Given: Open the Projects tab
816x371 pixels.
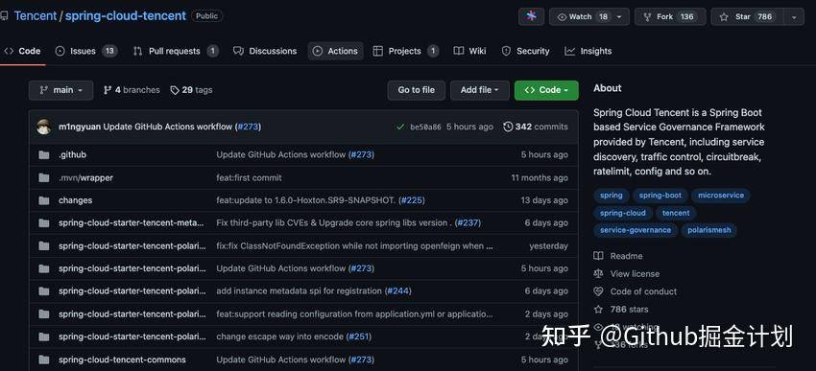Looking at the screenshot, I should 406,51.
